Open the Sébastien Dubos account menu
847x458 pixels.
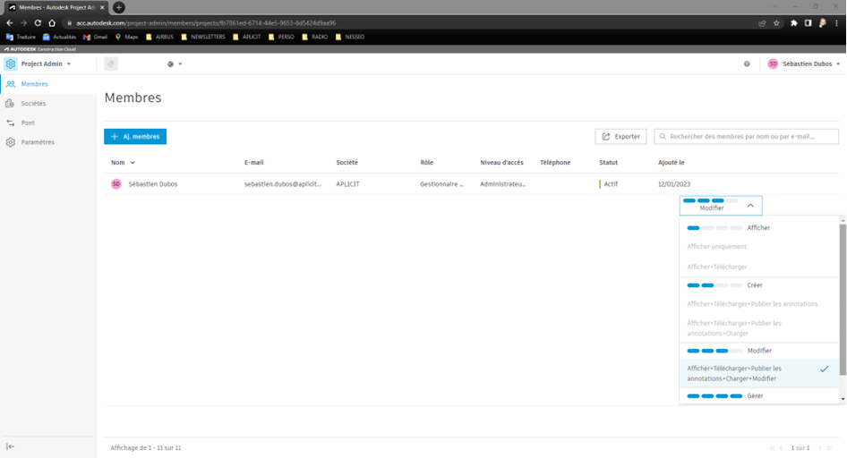(804, 64)
